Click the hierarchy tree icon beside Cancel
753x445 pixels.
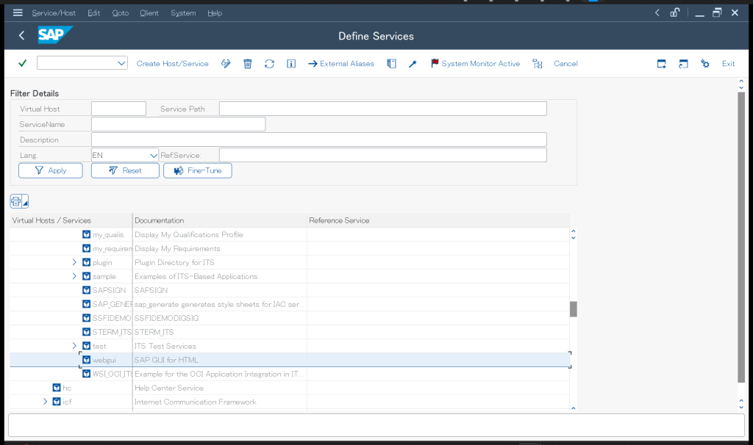(538, 64)
